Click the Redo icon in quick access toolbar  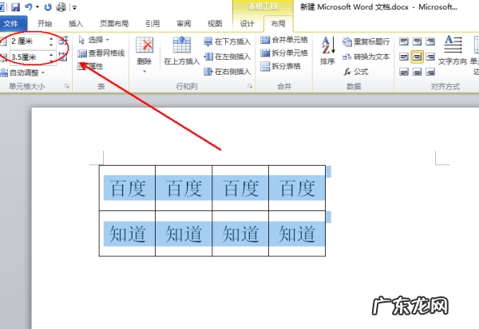click(x=48, y=6)
